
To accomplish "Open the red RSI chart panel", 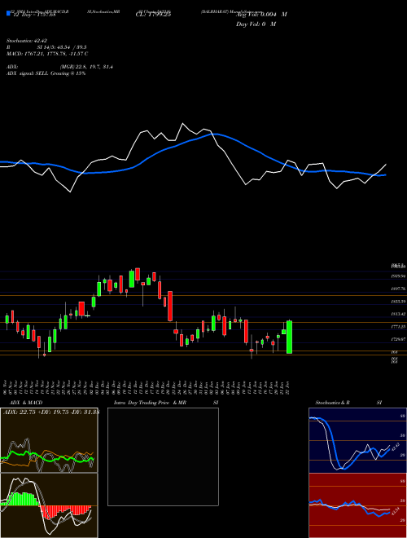I will 357,505.
